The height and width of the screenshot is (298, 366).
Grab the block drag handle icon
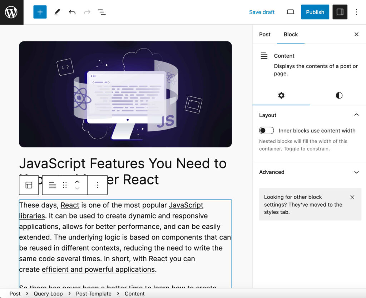click(x=64, y=185)
